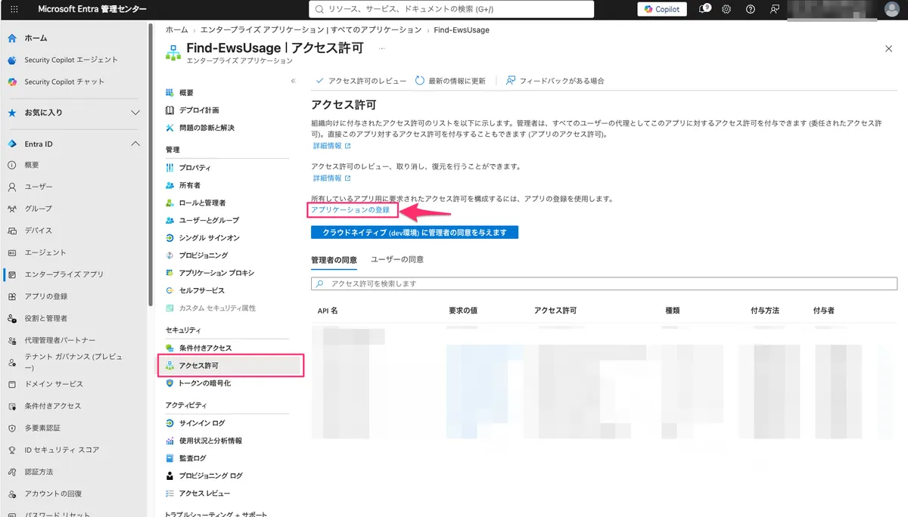The image size is (908, 517).
Task: Open セルフサービス in the app menu
Action: point(201,290)
